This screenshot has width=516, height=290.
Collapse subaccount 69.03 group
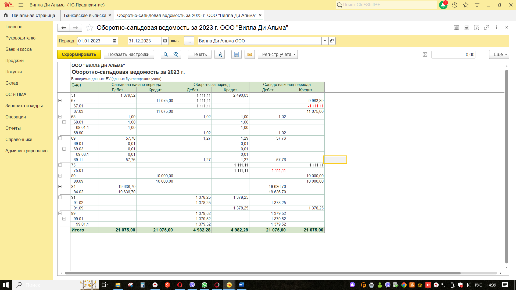pos(64,149)
